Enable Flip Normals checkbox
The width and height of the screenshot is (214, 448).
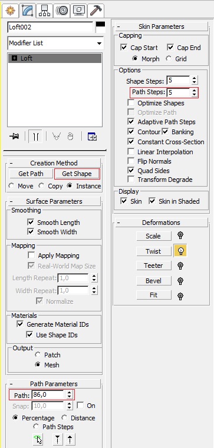click(131, 161)
